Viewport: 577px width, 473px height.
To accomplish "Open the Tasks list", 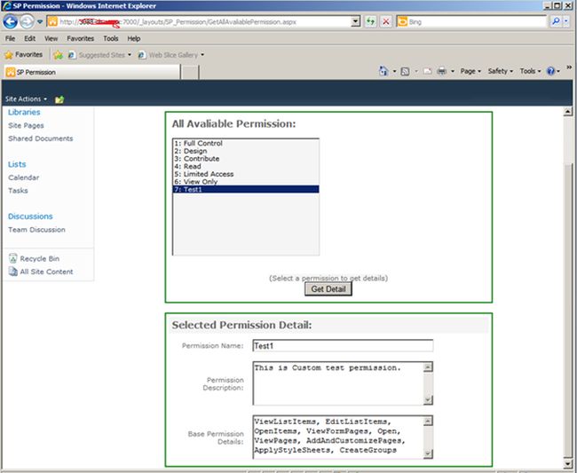I will click(18, 191).
